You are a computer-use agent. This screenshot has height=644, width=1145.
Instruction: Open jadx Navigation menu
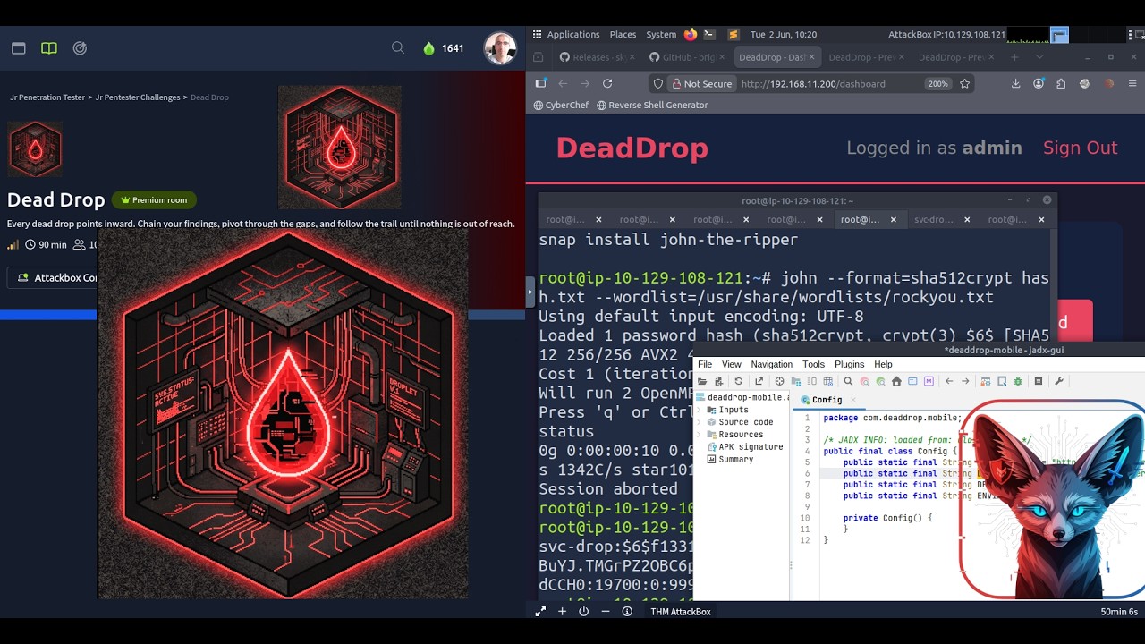[771, 364]
